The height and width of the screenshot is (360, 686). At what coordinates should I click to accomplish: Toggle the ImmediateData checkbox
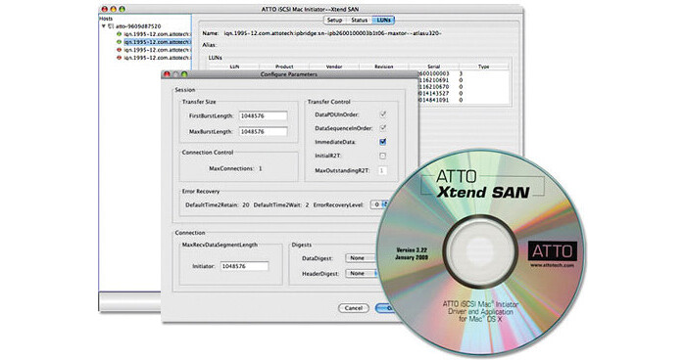click(383, 142)
